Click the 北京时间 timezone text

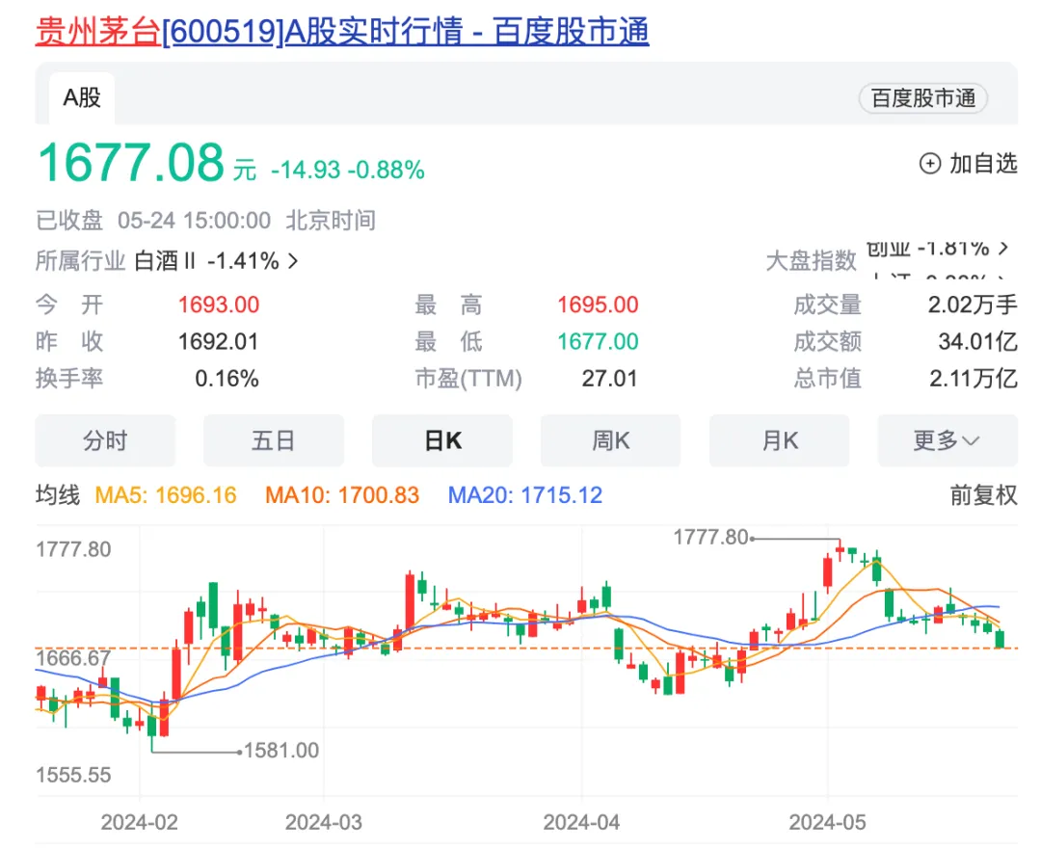pos(331,221)
